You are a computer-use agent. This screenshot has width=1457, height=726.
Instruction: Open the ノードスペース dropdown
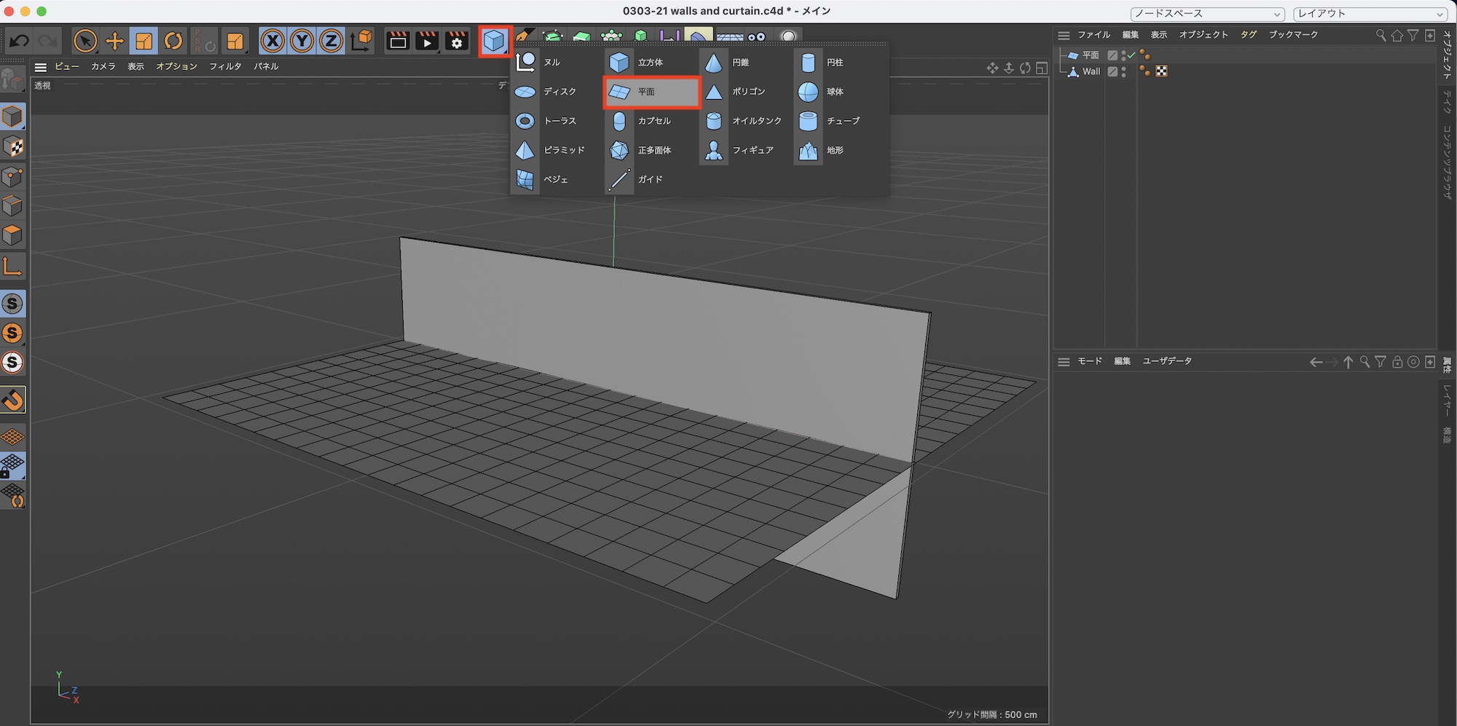pyautogui.click(x=1207, y=14)
